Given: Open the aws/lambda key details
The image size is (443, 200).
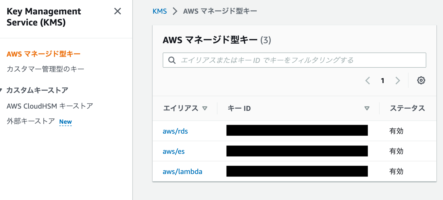Looking at the screenshot, I should pyautogui.click(x=182, y=171).
